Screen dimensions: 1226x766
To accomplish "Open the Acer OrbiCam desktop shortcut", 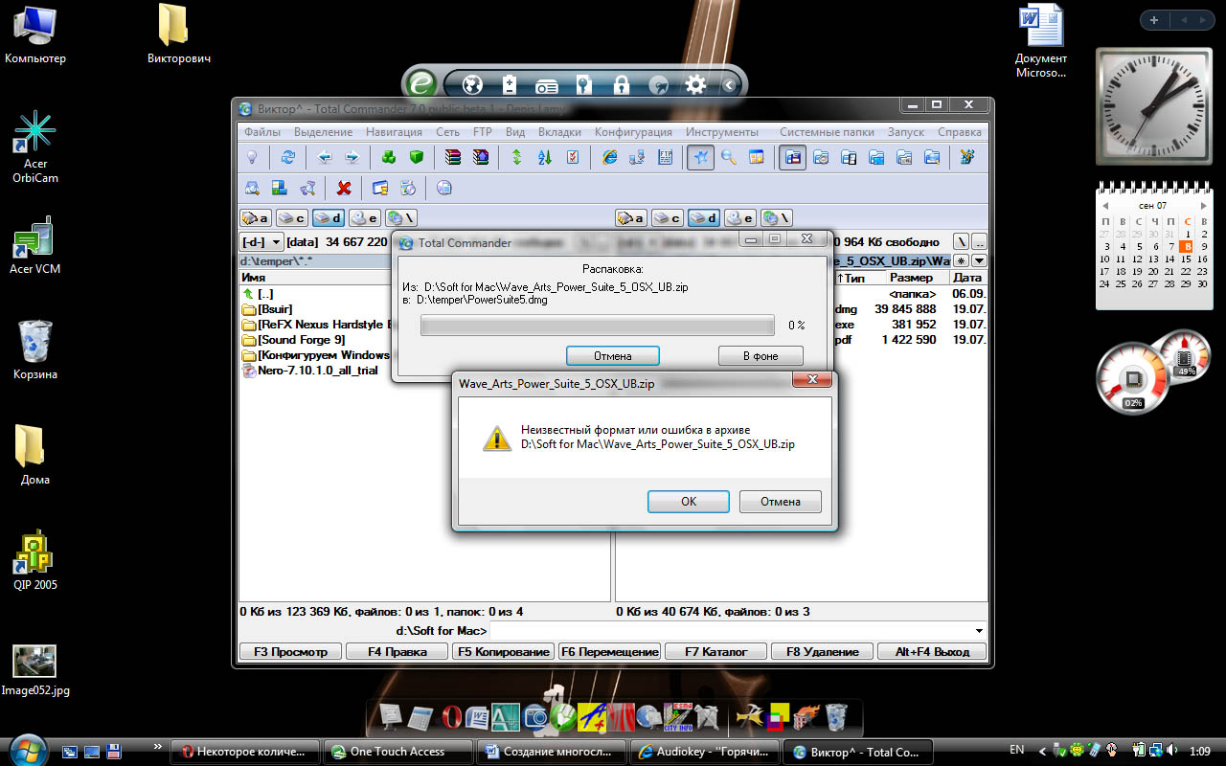I will pyautogui.click(x=35, y=146).
